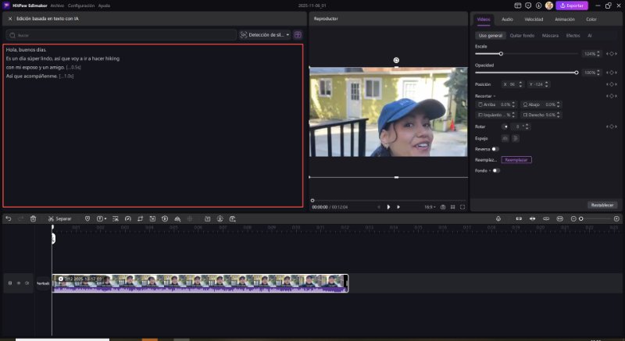Mute the video track in timeline
This screenshot has height=341, width=625.
[27, 282]
